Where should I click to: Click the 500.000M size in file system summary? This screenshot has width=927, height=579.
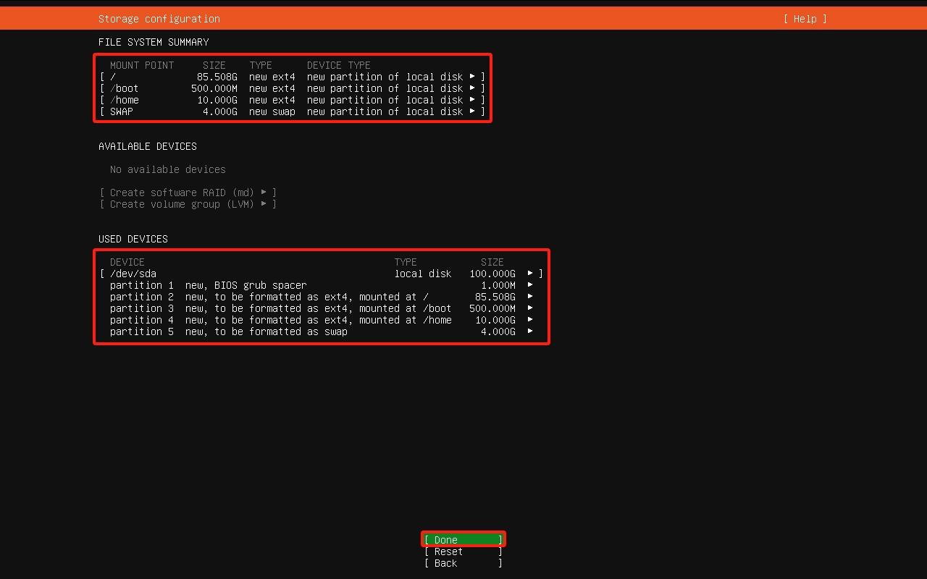[214, 88]
